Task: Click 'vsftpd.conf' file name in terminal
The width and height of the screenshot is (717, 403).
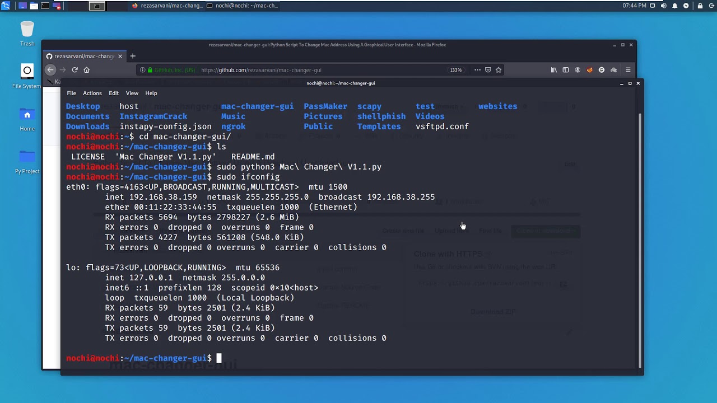Action: point(442,126)
